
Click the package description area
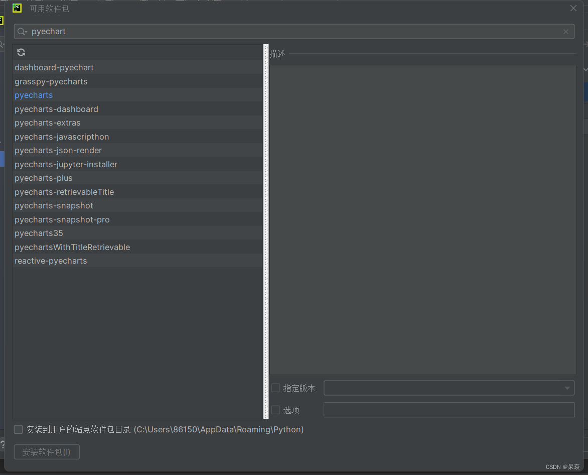tap(422, 220)
